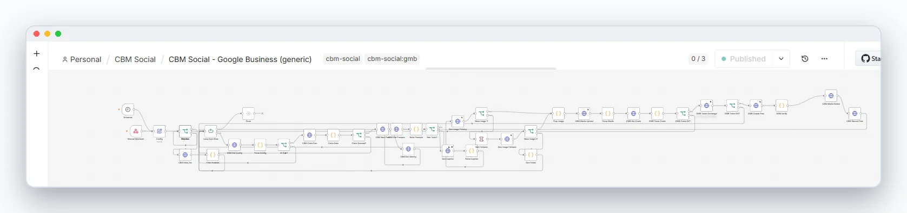The width and height of the screenshot is (907, 213).
Task: Open the Build Prompts code node
Action: (x=416, y=129)
